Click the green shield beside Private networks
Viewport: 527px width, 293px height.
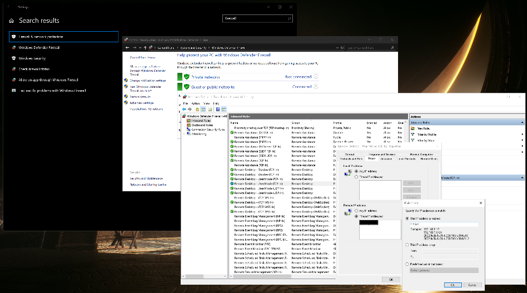[187, 77]
